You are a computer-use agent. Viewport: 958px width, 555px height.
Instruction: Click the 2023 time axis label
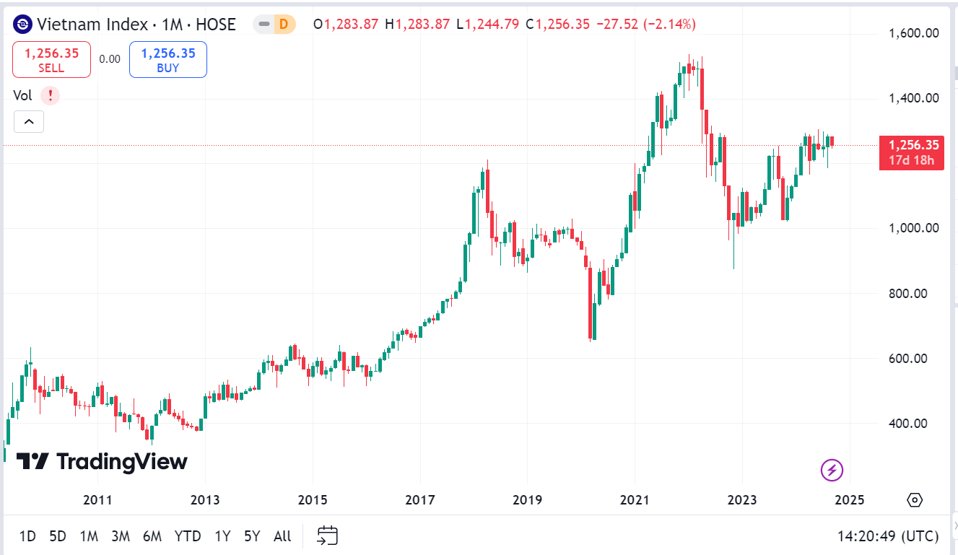point(741,500)
